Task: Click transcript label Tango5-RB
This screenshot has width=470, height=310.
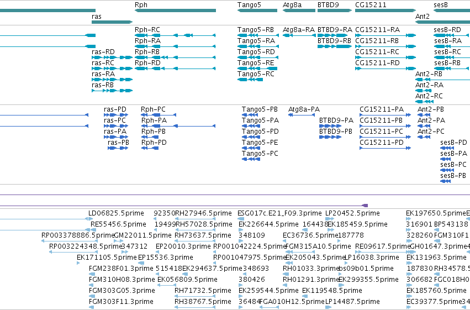Action: click(x=256, y=30)
